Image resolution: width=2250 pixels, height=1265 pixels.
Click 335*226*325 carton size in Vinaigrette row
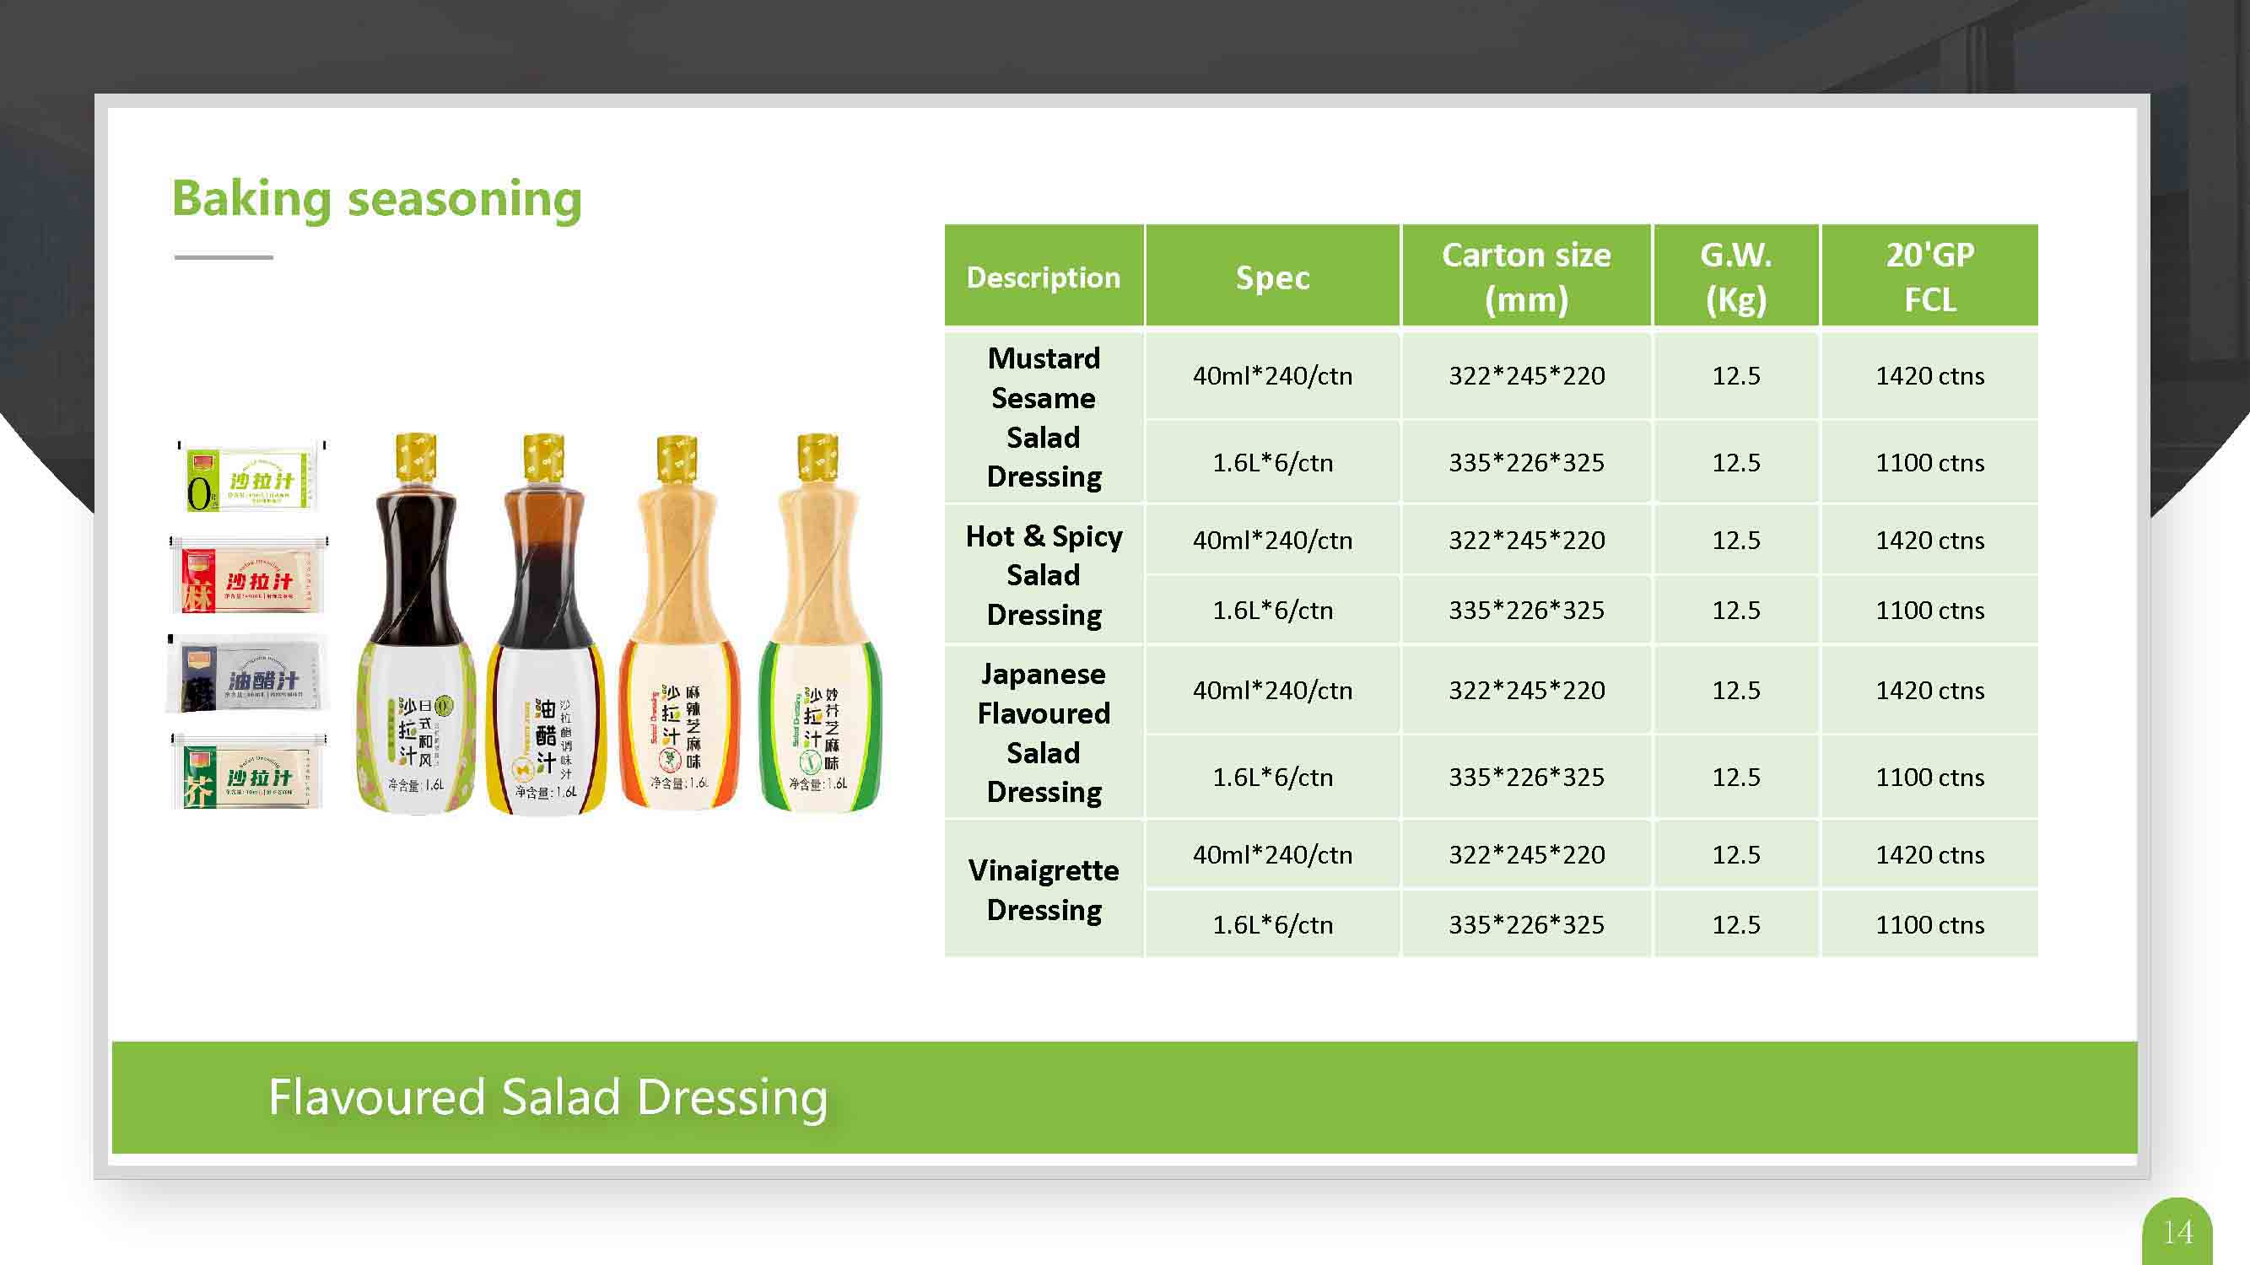(1527, 923)
